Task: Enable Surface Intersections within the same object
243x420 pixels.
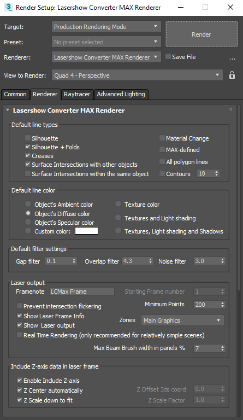Action: click(x=27, y=173)
